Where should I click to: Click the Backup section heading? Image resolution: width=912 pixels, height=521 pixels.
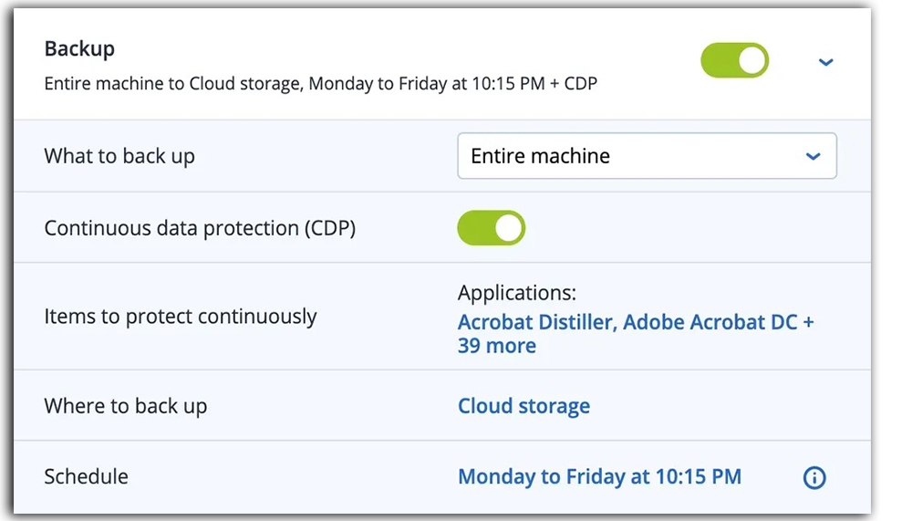coord(79,49)
